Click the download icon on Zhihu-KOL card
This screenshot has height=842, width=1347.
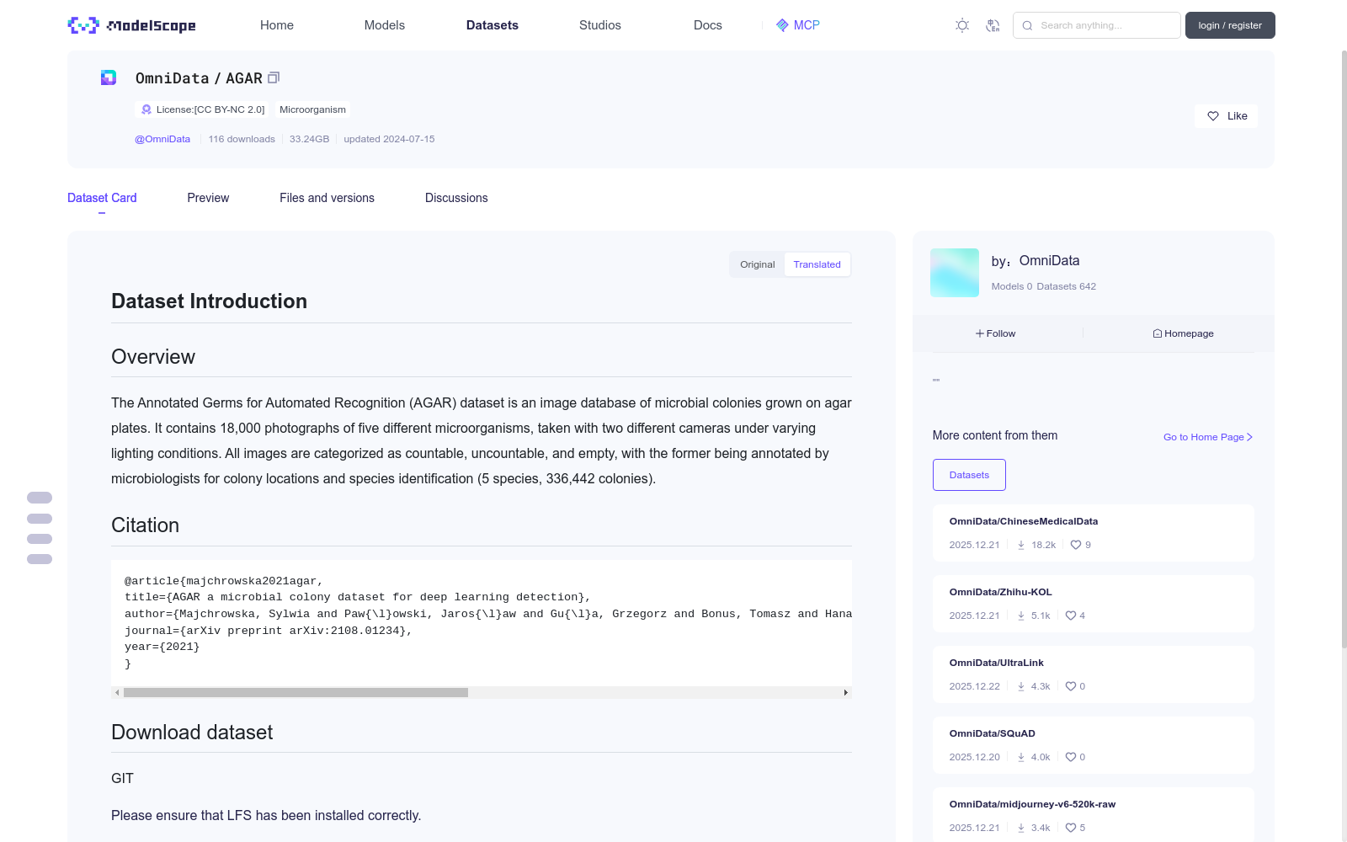coord(1021,616)
